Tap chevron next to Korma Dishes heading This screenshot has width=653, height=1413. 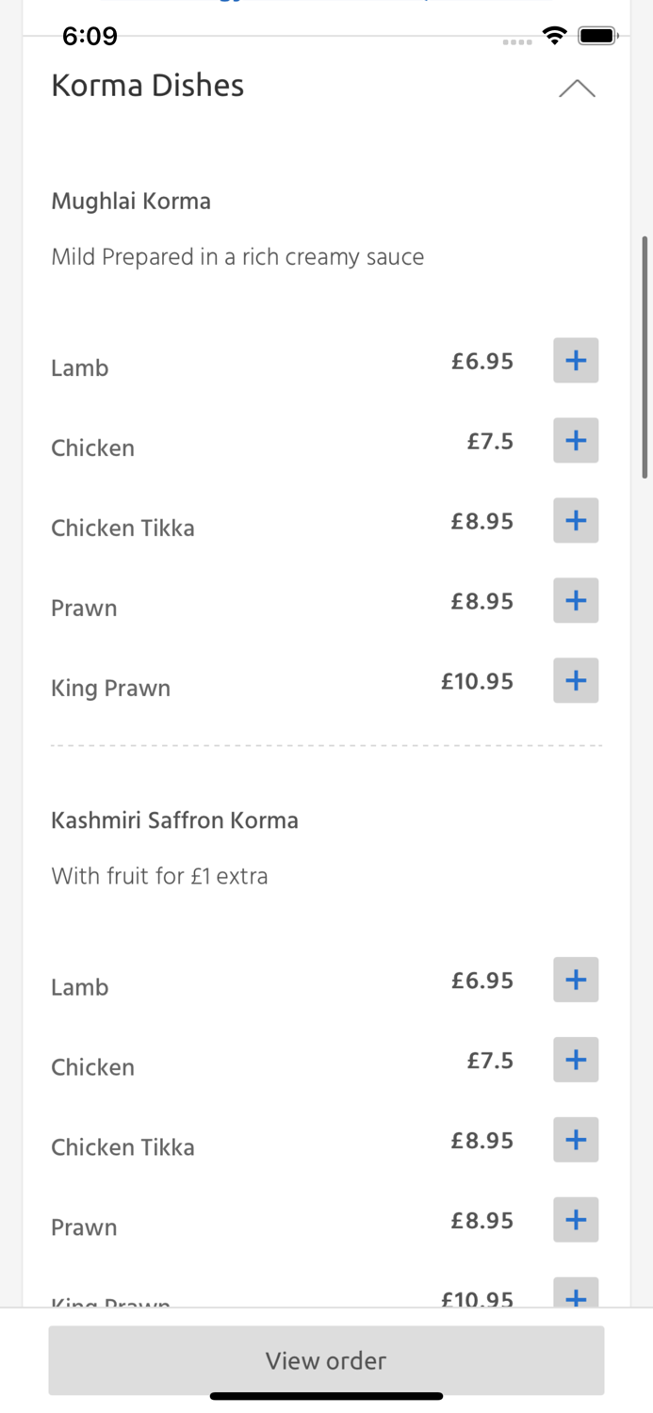click(x=577, y=89)
